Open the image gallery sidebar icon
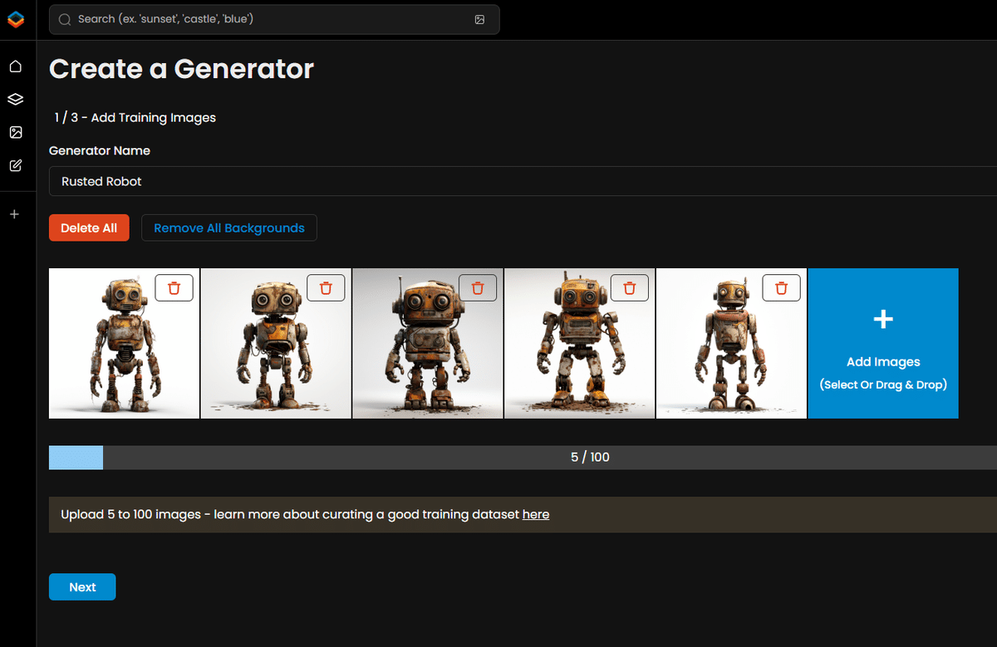Viewport: 997px width, 647px height. (15, 133)
